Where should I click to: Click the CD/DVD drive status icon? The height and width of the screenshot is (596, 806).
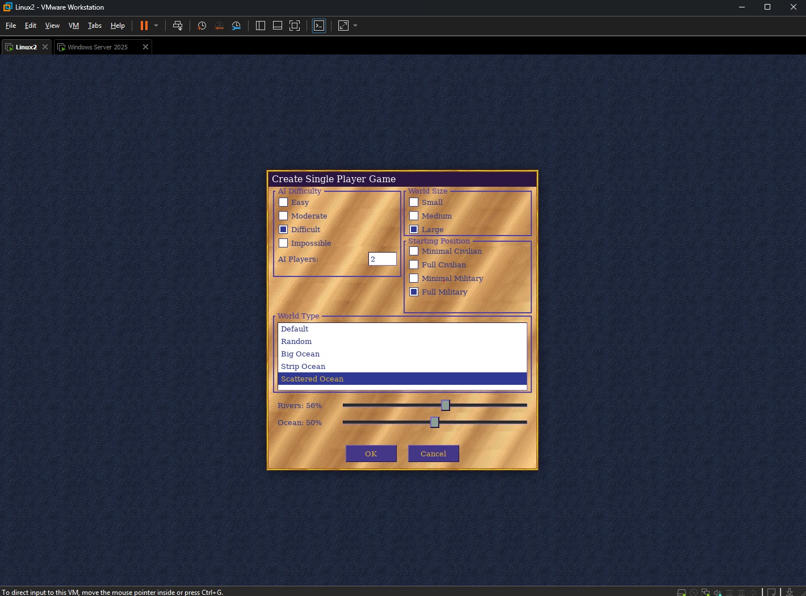tap(694, 592)
